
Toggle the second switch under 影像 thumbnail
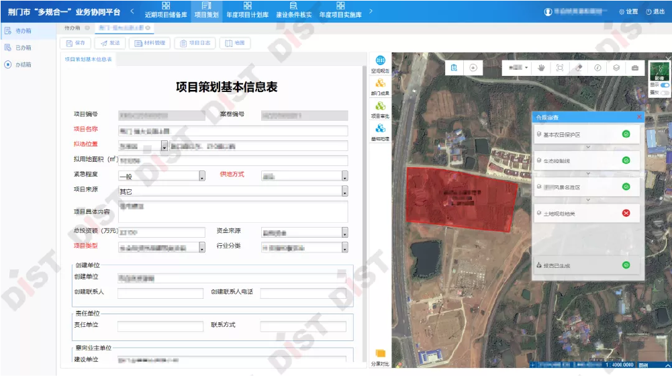(x=665, y=93)
